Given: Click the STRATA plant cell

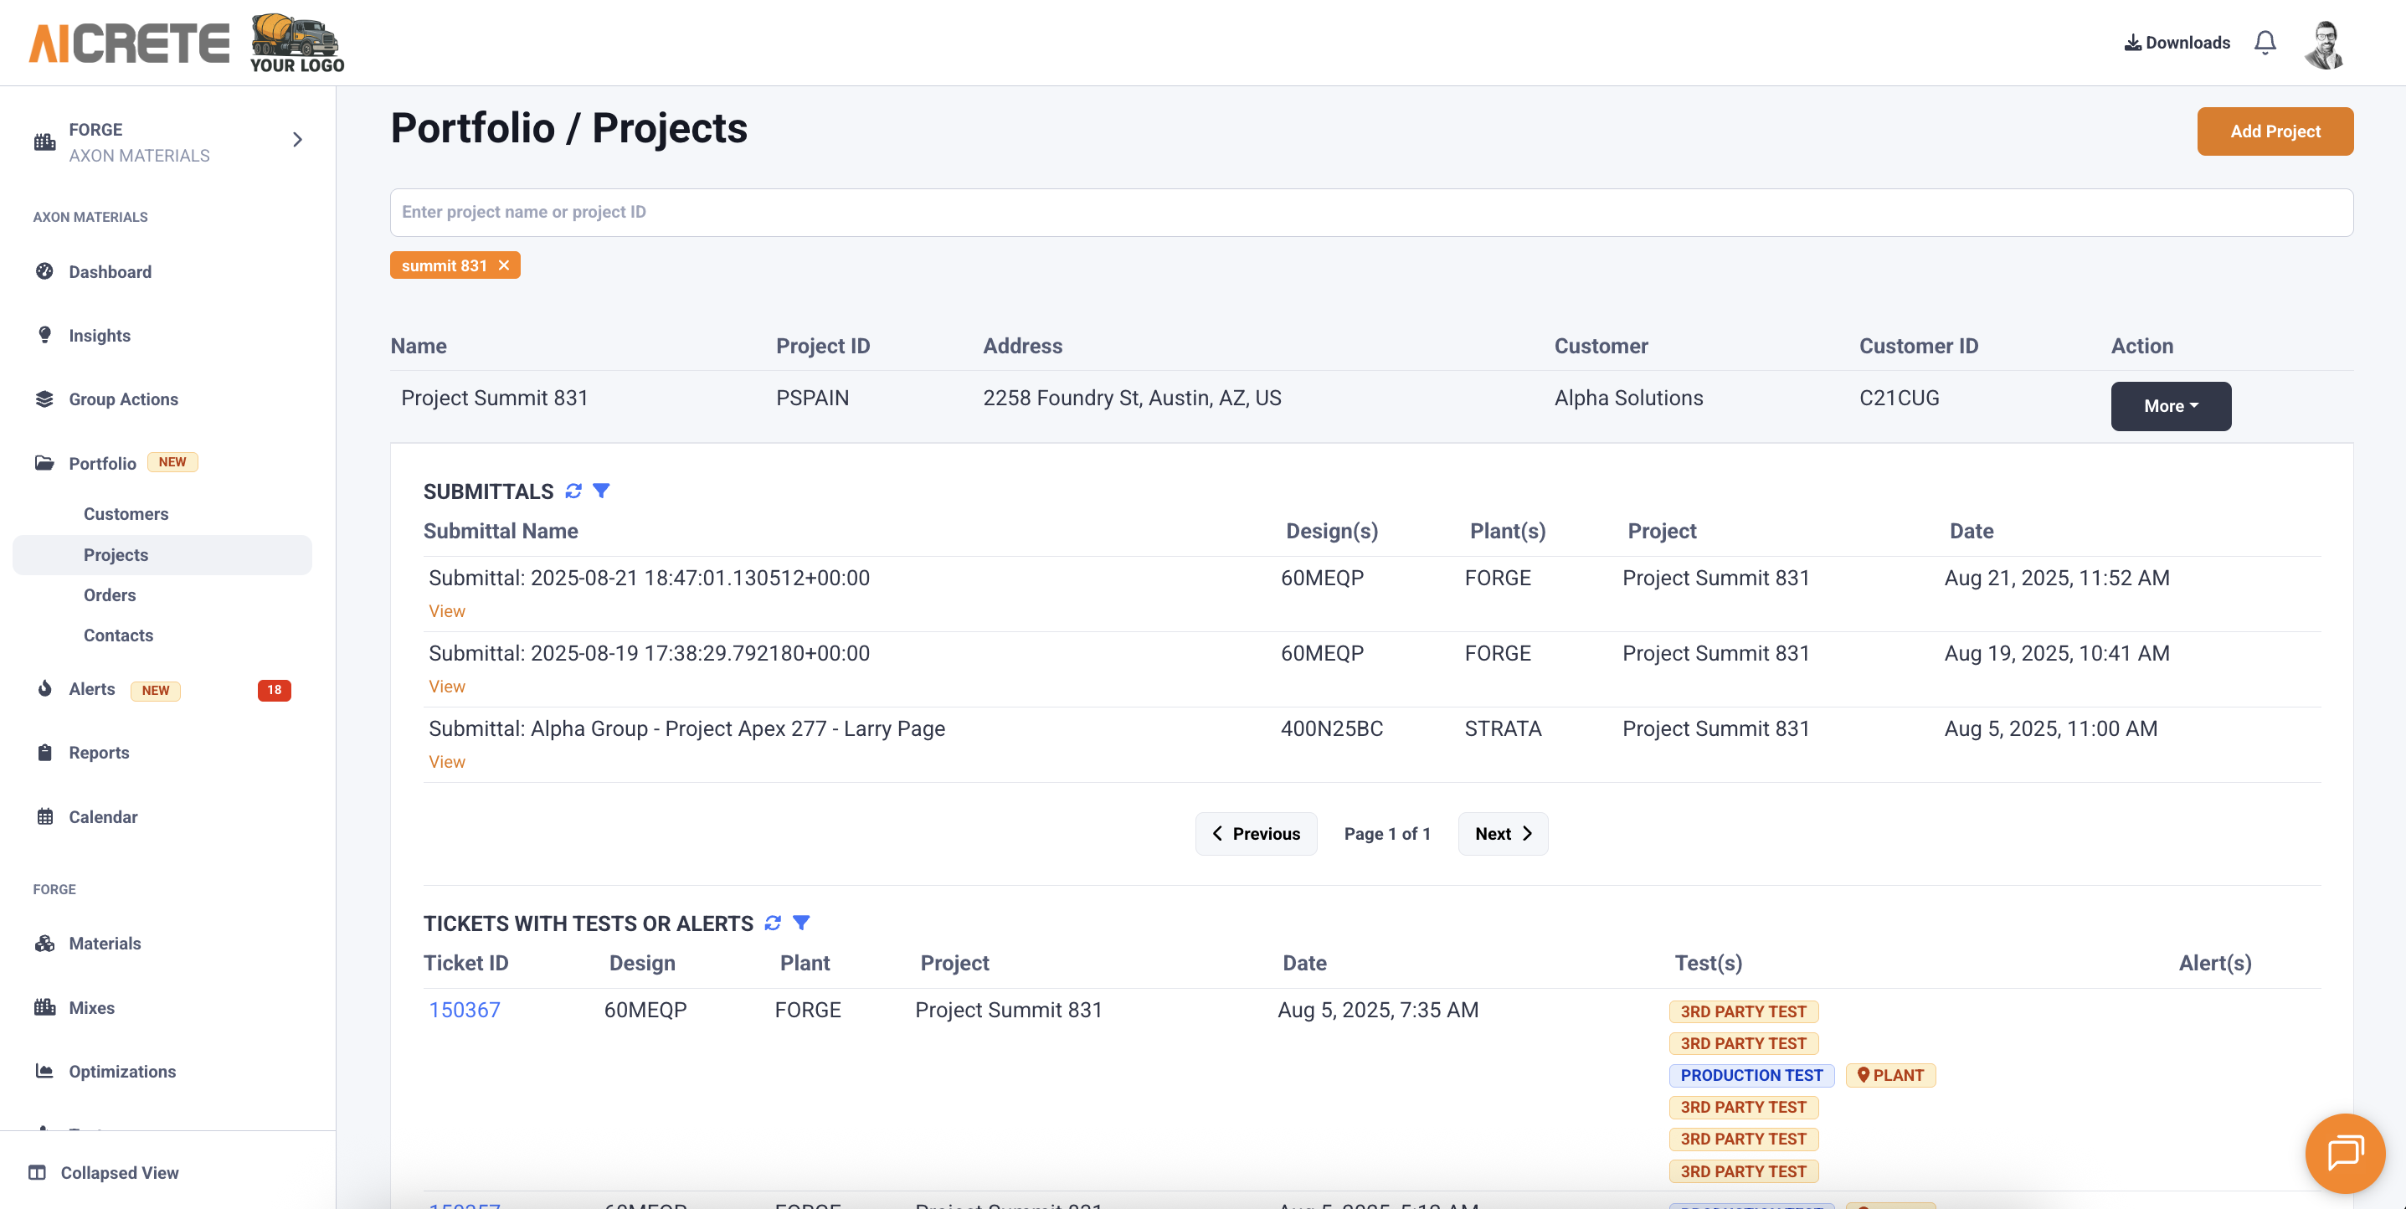Looking at the screenshot, I should click(x=1502, y=728).
